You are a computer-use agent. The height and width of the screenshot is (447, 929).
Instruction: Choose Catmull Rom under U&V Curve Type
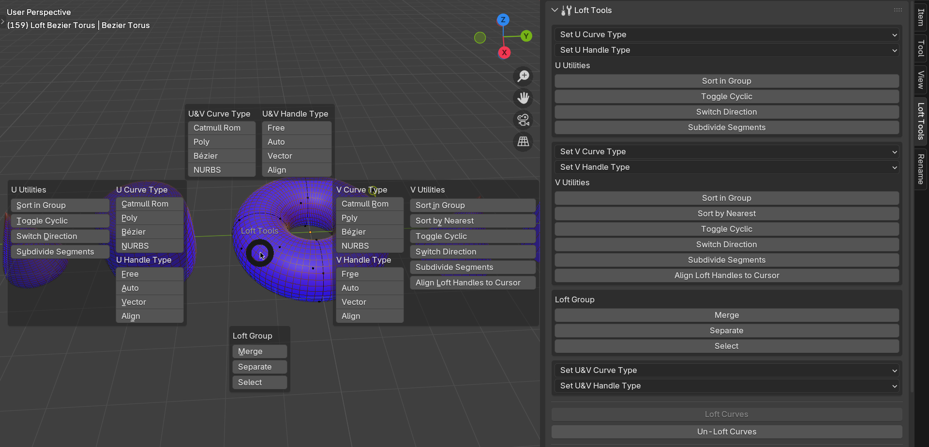coord(222,128)
